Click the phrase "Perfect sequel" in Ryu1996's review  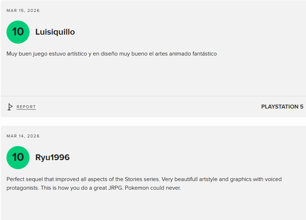(x=23, y=179)
